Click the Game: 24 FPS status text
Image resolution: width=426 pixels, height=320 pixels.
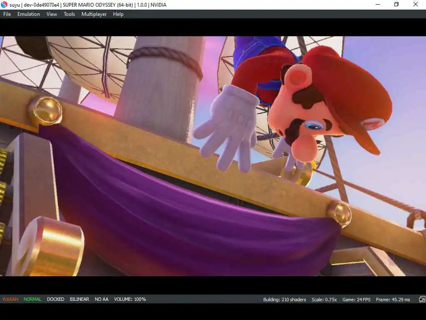[x=357, y=300]
